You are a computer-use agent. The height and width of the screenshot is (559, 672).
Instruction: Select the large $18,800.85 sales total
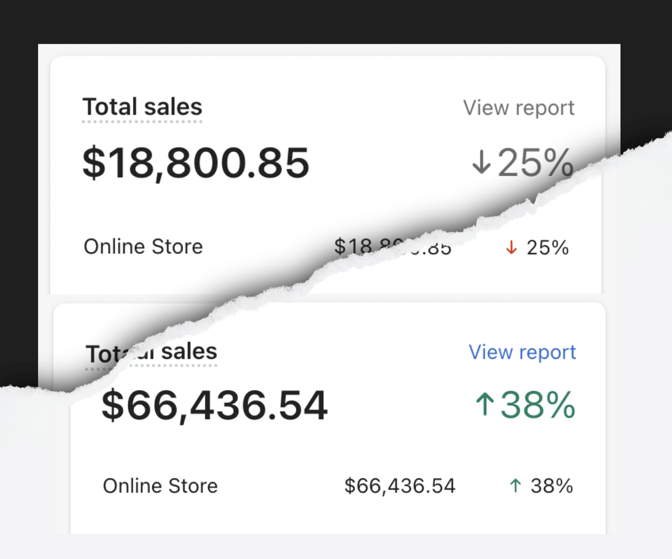[x=196, y=163]
